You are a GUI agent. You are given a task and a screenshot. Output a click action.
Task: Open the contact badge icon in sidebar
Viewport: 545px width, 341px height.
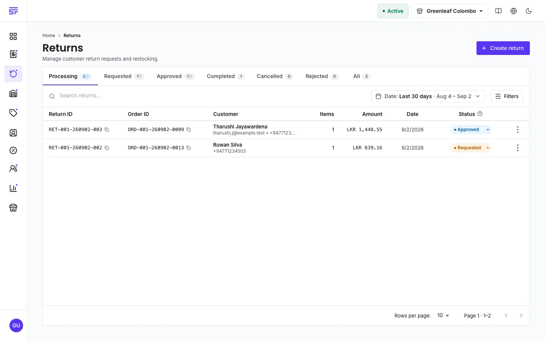coord(13,133)
